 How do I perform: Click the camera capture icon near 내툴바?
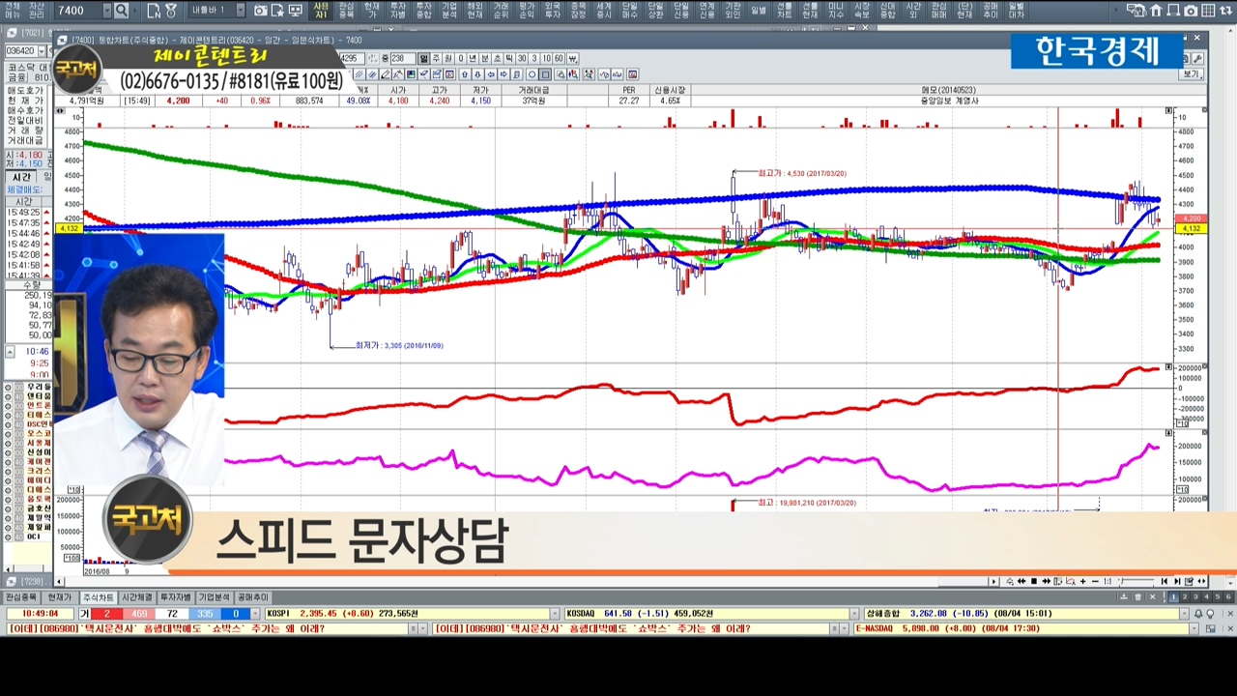(x=261, y=11)
